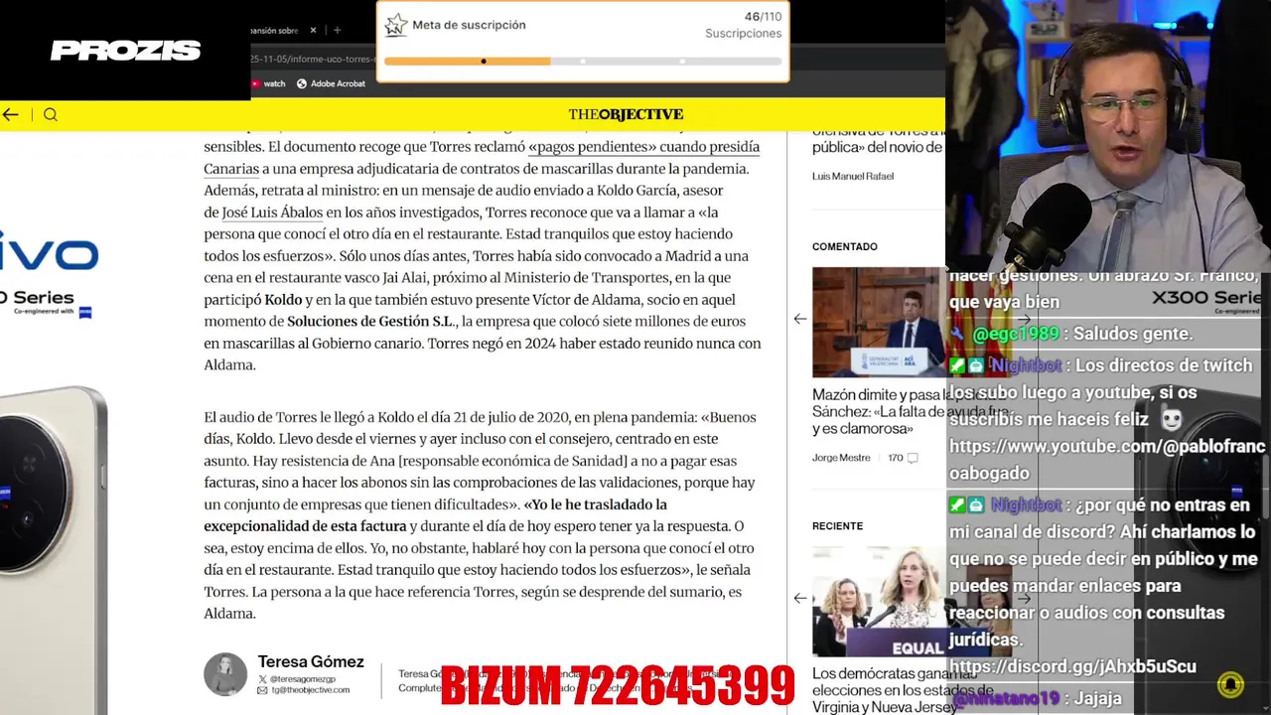Screen dimensions: 1271x715
Task: Click the green sword badge on the discord message
Action: click(x=958, y=505)
